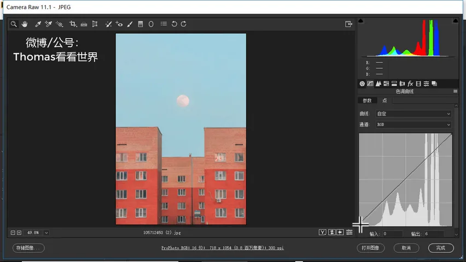Viewport: 466px width, 262px height.
Task: Open the 曲线 preset dropdown
Action: click(x=413, y=114)
